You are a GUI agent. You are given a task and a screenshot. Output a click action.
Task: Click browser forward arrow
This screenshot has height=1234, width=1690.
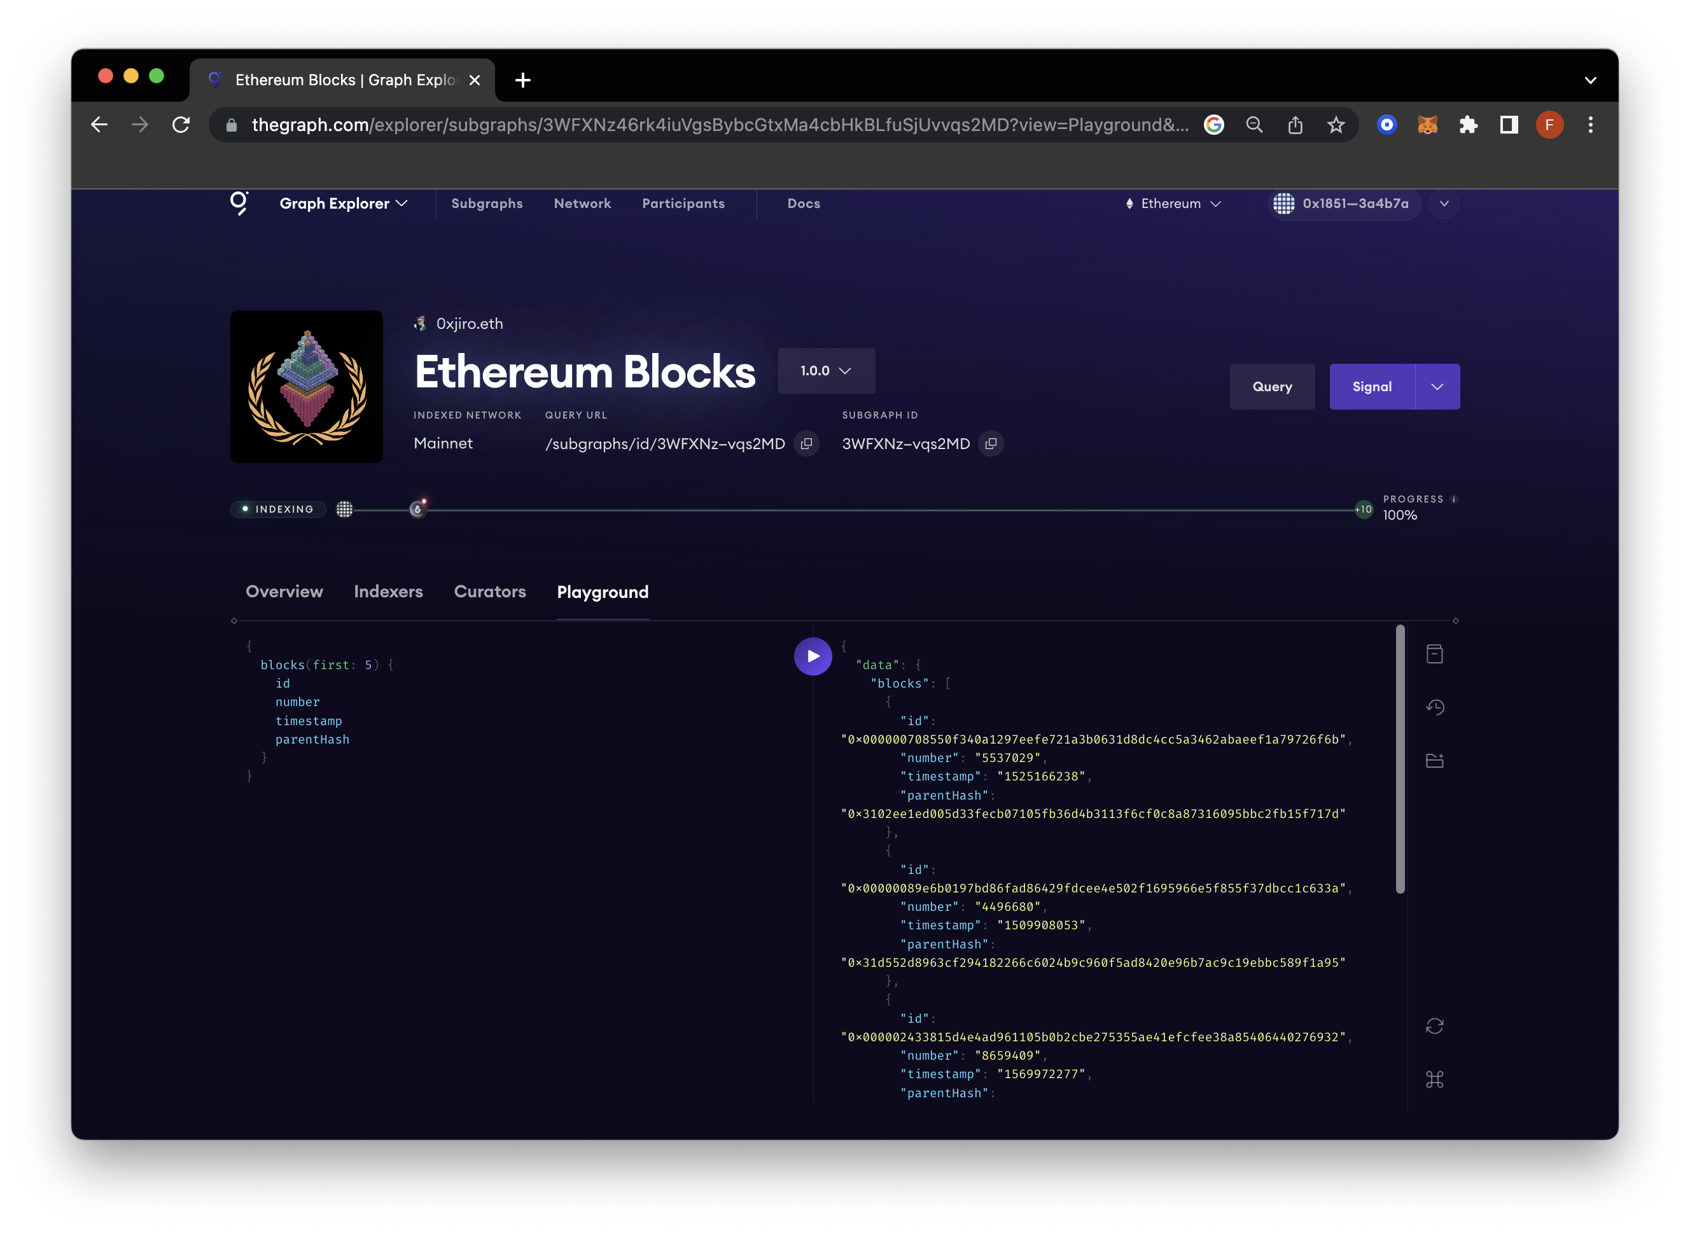click(x=140, y=125)
